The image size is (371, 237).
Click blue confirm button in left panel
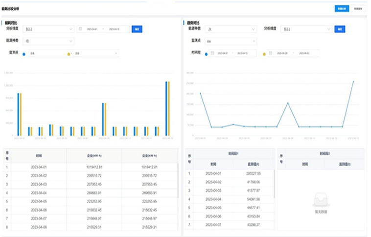tap(137, 29)
